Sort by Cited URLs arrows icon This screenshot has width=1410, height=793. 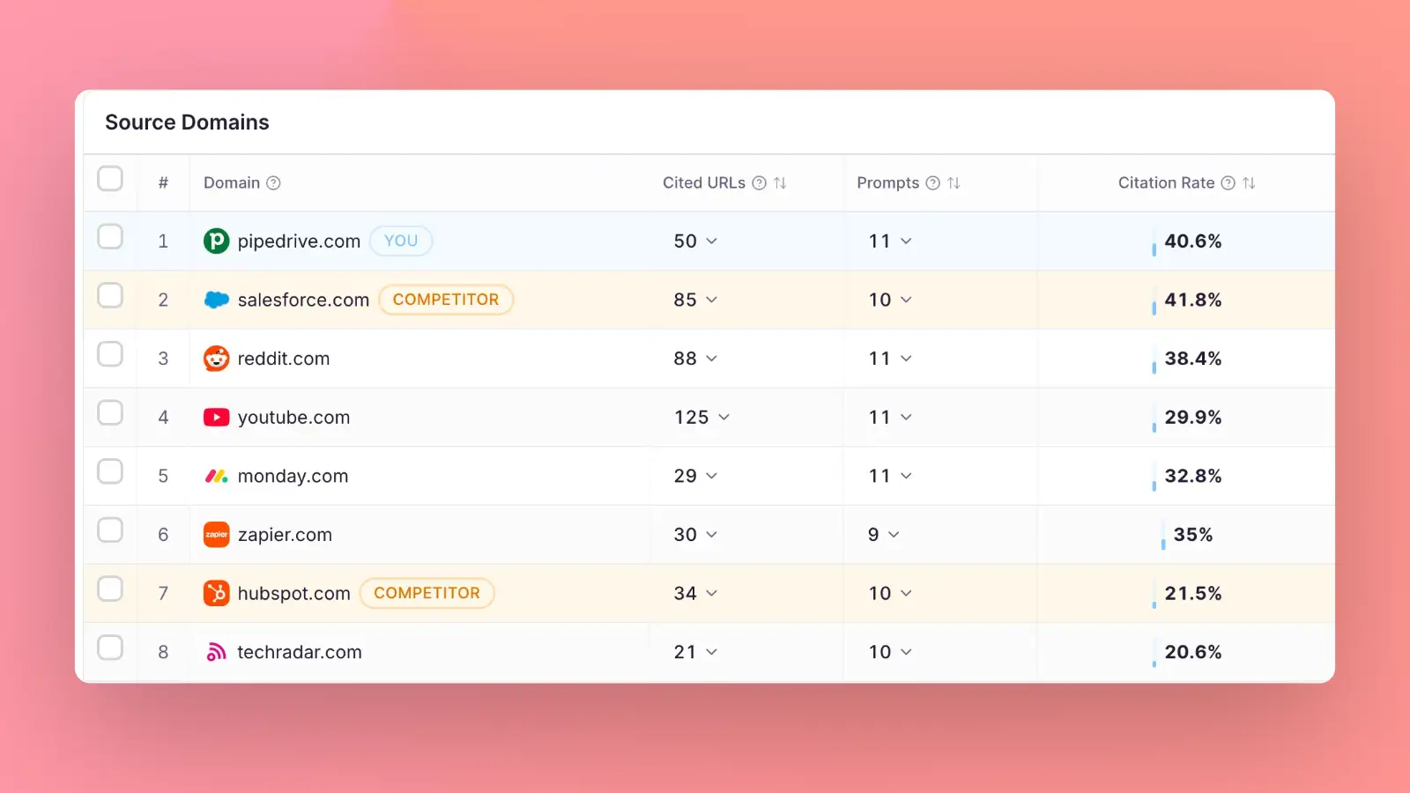[780, 183]
